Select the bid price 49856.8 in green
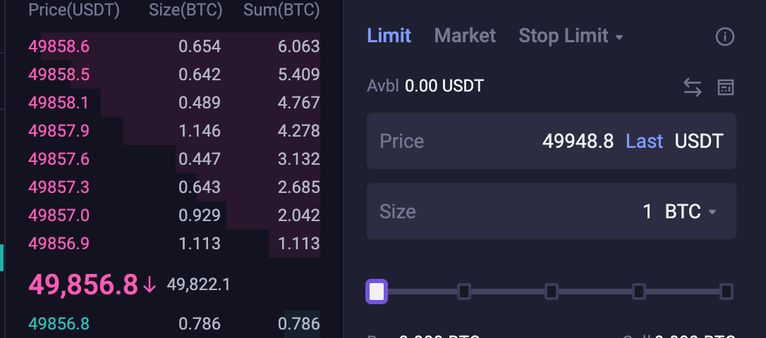The height and width of the screenshot is (338, 766). point(59,324)
